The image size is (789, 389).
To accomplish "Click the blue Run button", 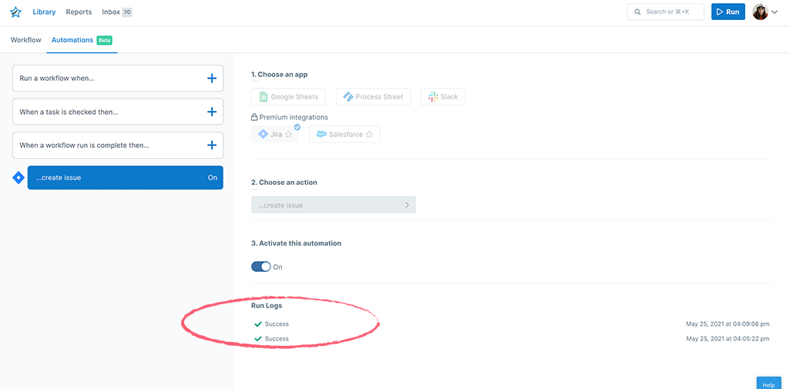I will coord(727,12).
